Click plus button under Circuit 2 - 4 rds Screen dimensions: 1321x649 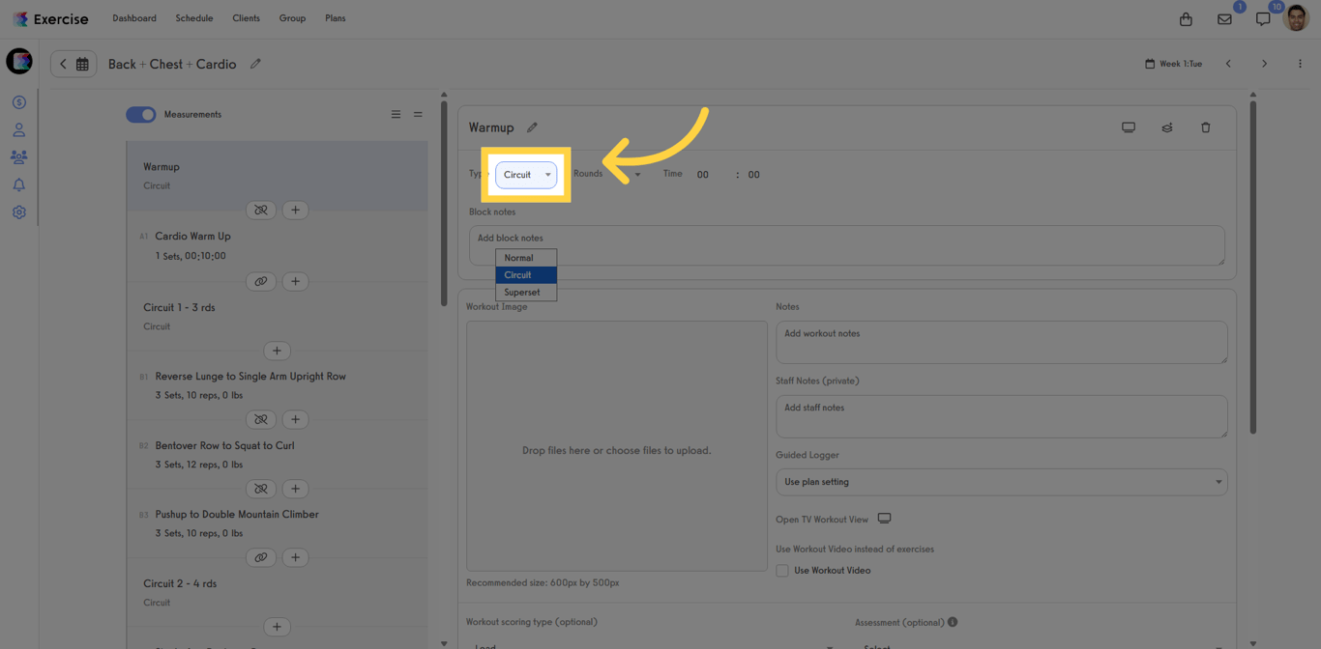(x=277, y=627)
